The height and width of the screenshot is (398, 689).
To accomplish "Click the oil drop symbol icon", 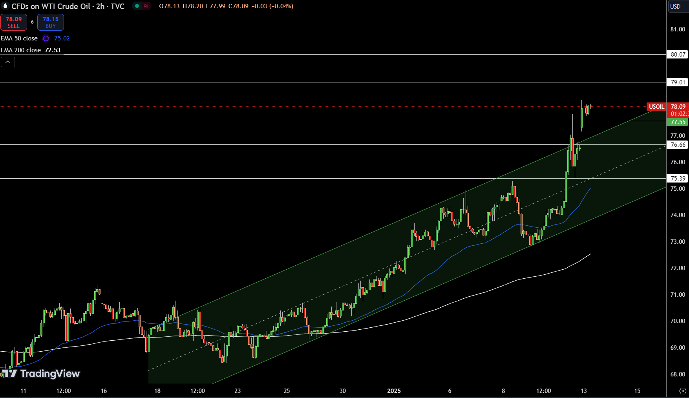I will [x=5, y=6].
